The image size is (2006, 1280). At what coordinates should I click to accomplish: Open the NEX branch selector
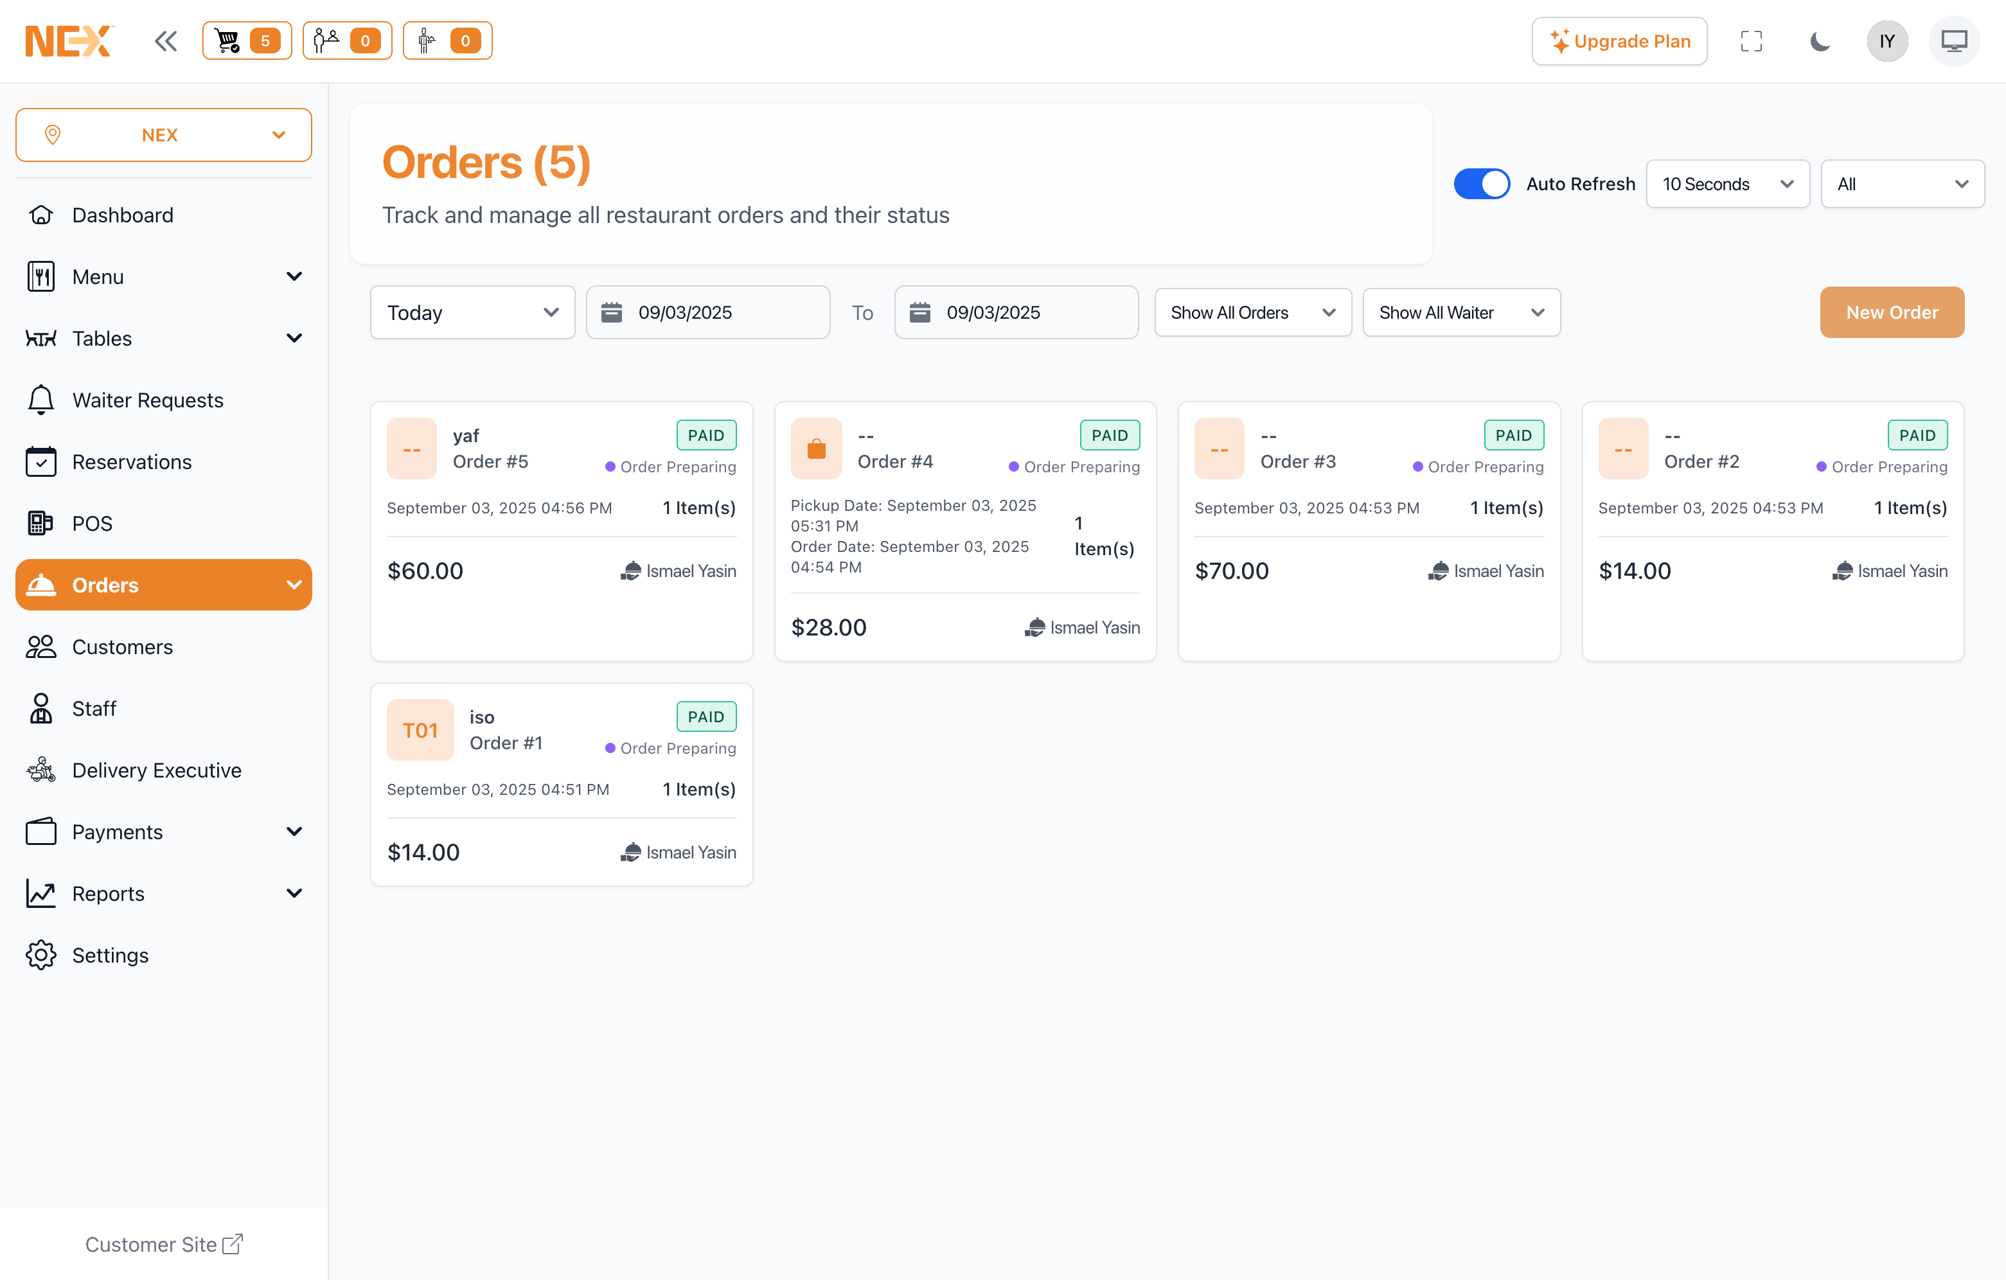click(x=163, y=135)
